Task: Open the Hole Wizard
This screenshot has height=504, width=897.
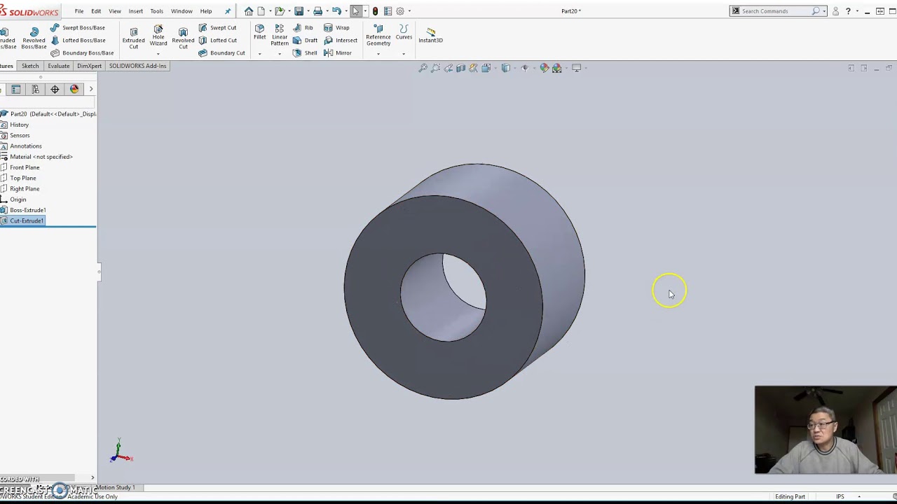Action: coord(158,36)
